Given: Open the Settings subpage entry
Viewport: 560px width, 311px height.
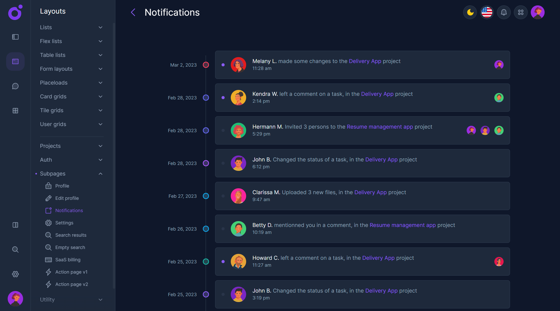Looking at the screenshot, I should coord(64,223).
